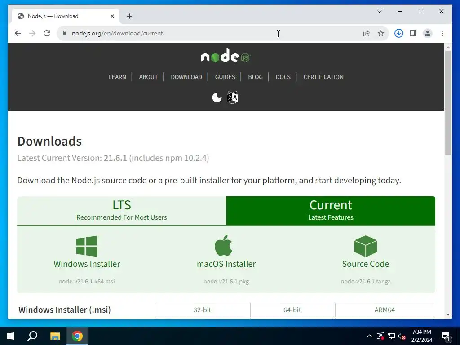Open the GUIDES nav item
460x345 pixels.
225,77
